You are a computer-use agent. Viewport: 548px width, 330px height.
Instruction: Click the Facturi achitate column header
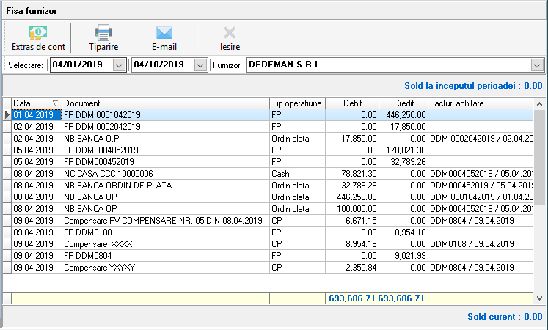coord(480,103)
